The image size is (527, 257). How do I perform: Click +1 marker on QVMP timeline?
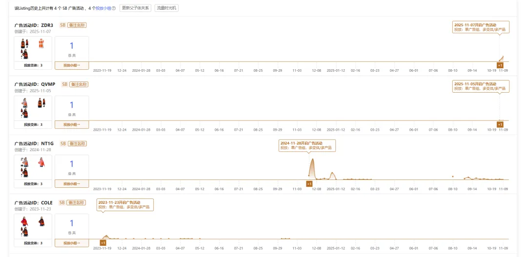click(x=500, y=125)
